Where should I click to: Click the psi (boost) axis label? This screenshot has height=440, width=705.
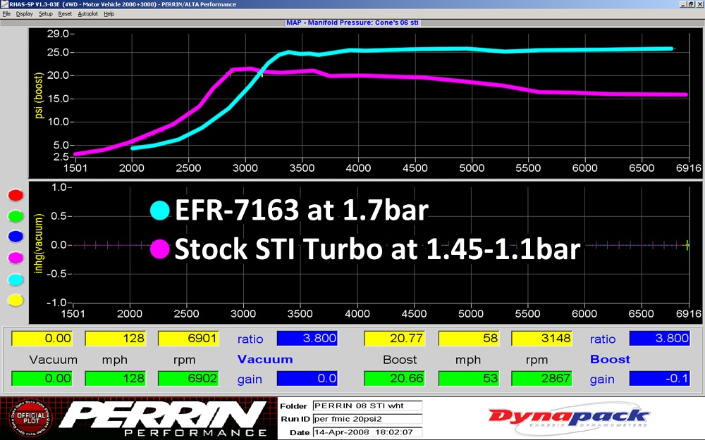tap(39, 96)
